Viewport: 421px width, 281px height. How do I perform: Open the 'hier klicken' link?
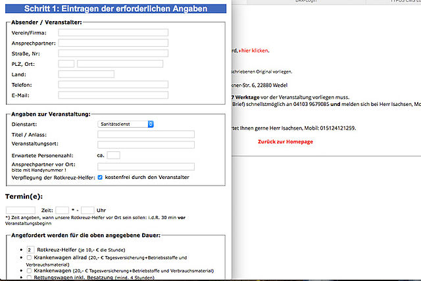click(x=253, y=51)
